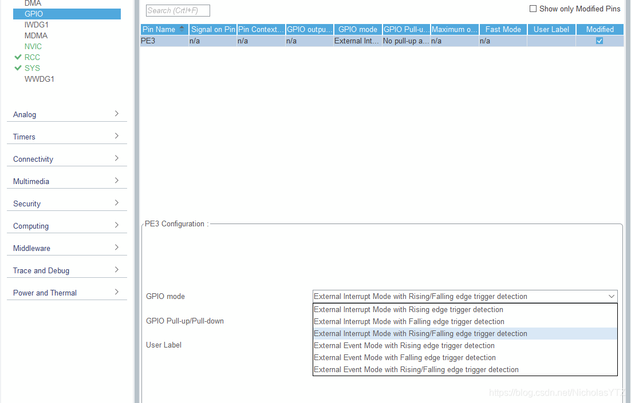Sort by GPIO output level column header
The image size is (631, 403).
[x=309, y=29]
